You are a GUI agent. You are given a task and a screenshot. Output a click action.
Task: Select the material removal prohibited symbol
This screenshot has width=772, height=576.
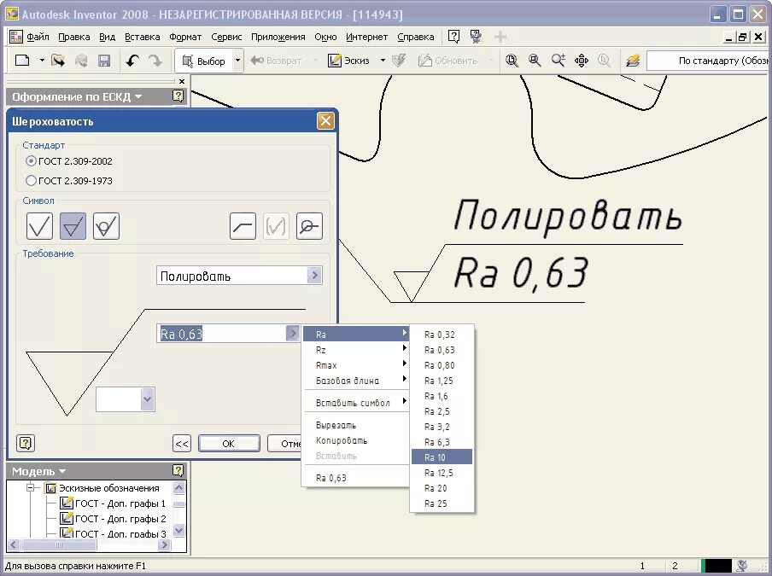107,226
